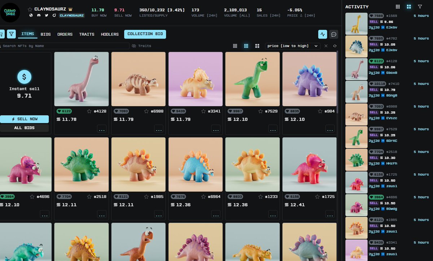
Task: Switch Activity panel to the dense grid view
Action: tap(398, 6)
